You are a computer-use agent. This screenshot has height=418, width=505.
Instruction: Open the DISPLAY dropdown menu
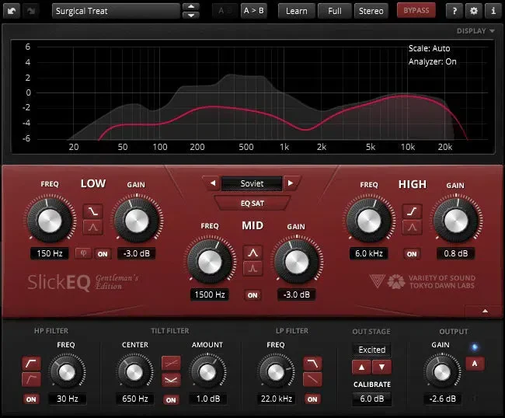(475, 31)
